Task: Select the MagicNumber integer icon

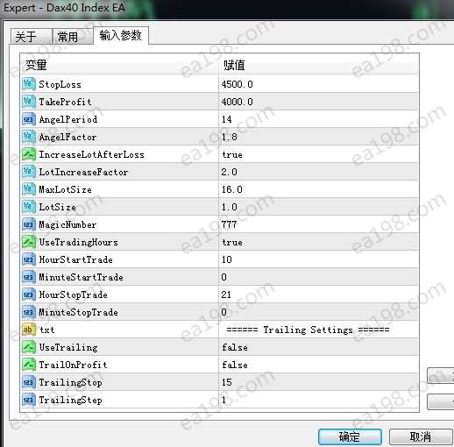Action: click(29, 224)
